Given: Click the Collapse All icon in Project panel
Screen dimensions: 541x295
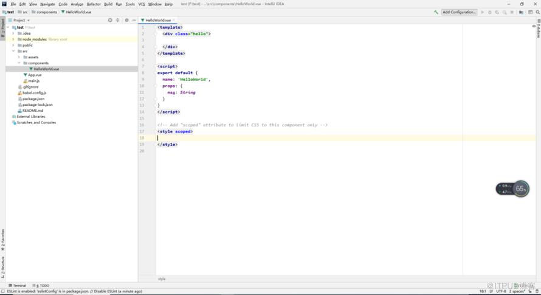Looking at the screenshot, I should click(x=117, y=20).
